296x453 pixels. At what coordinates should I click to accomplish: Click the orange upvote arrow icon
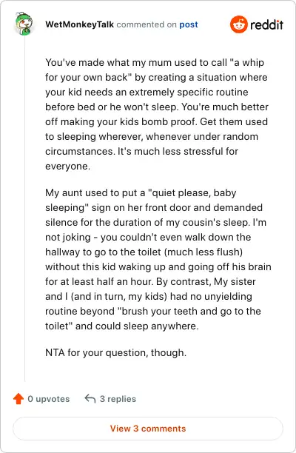click(18, 399)
